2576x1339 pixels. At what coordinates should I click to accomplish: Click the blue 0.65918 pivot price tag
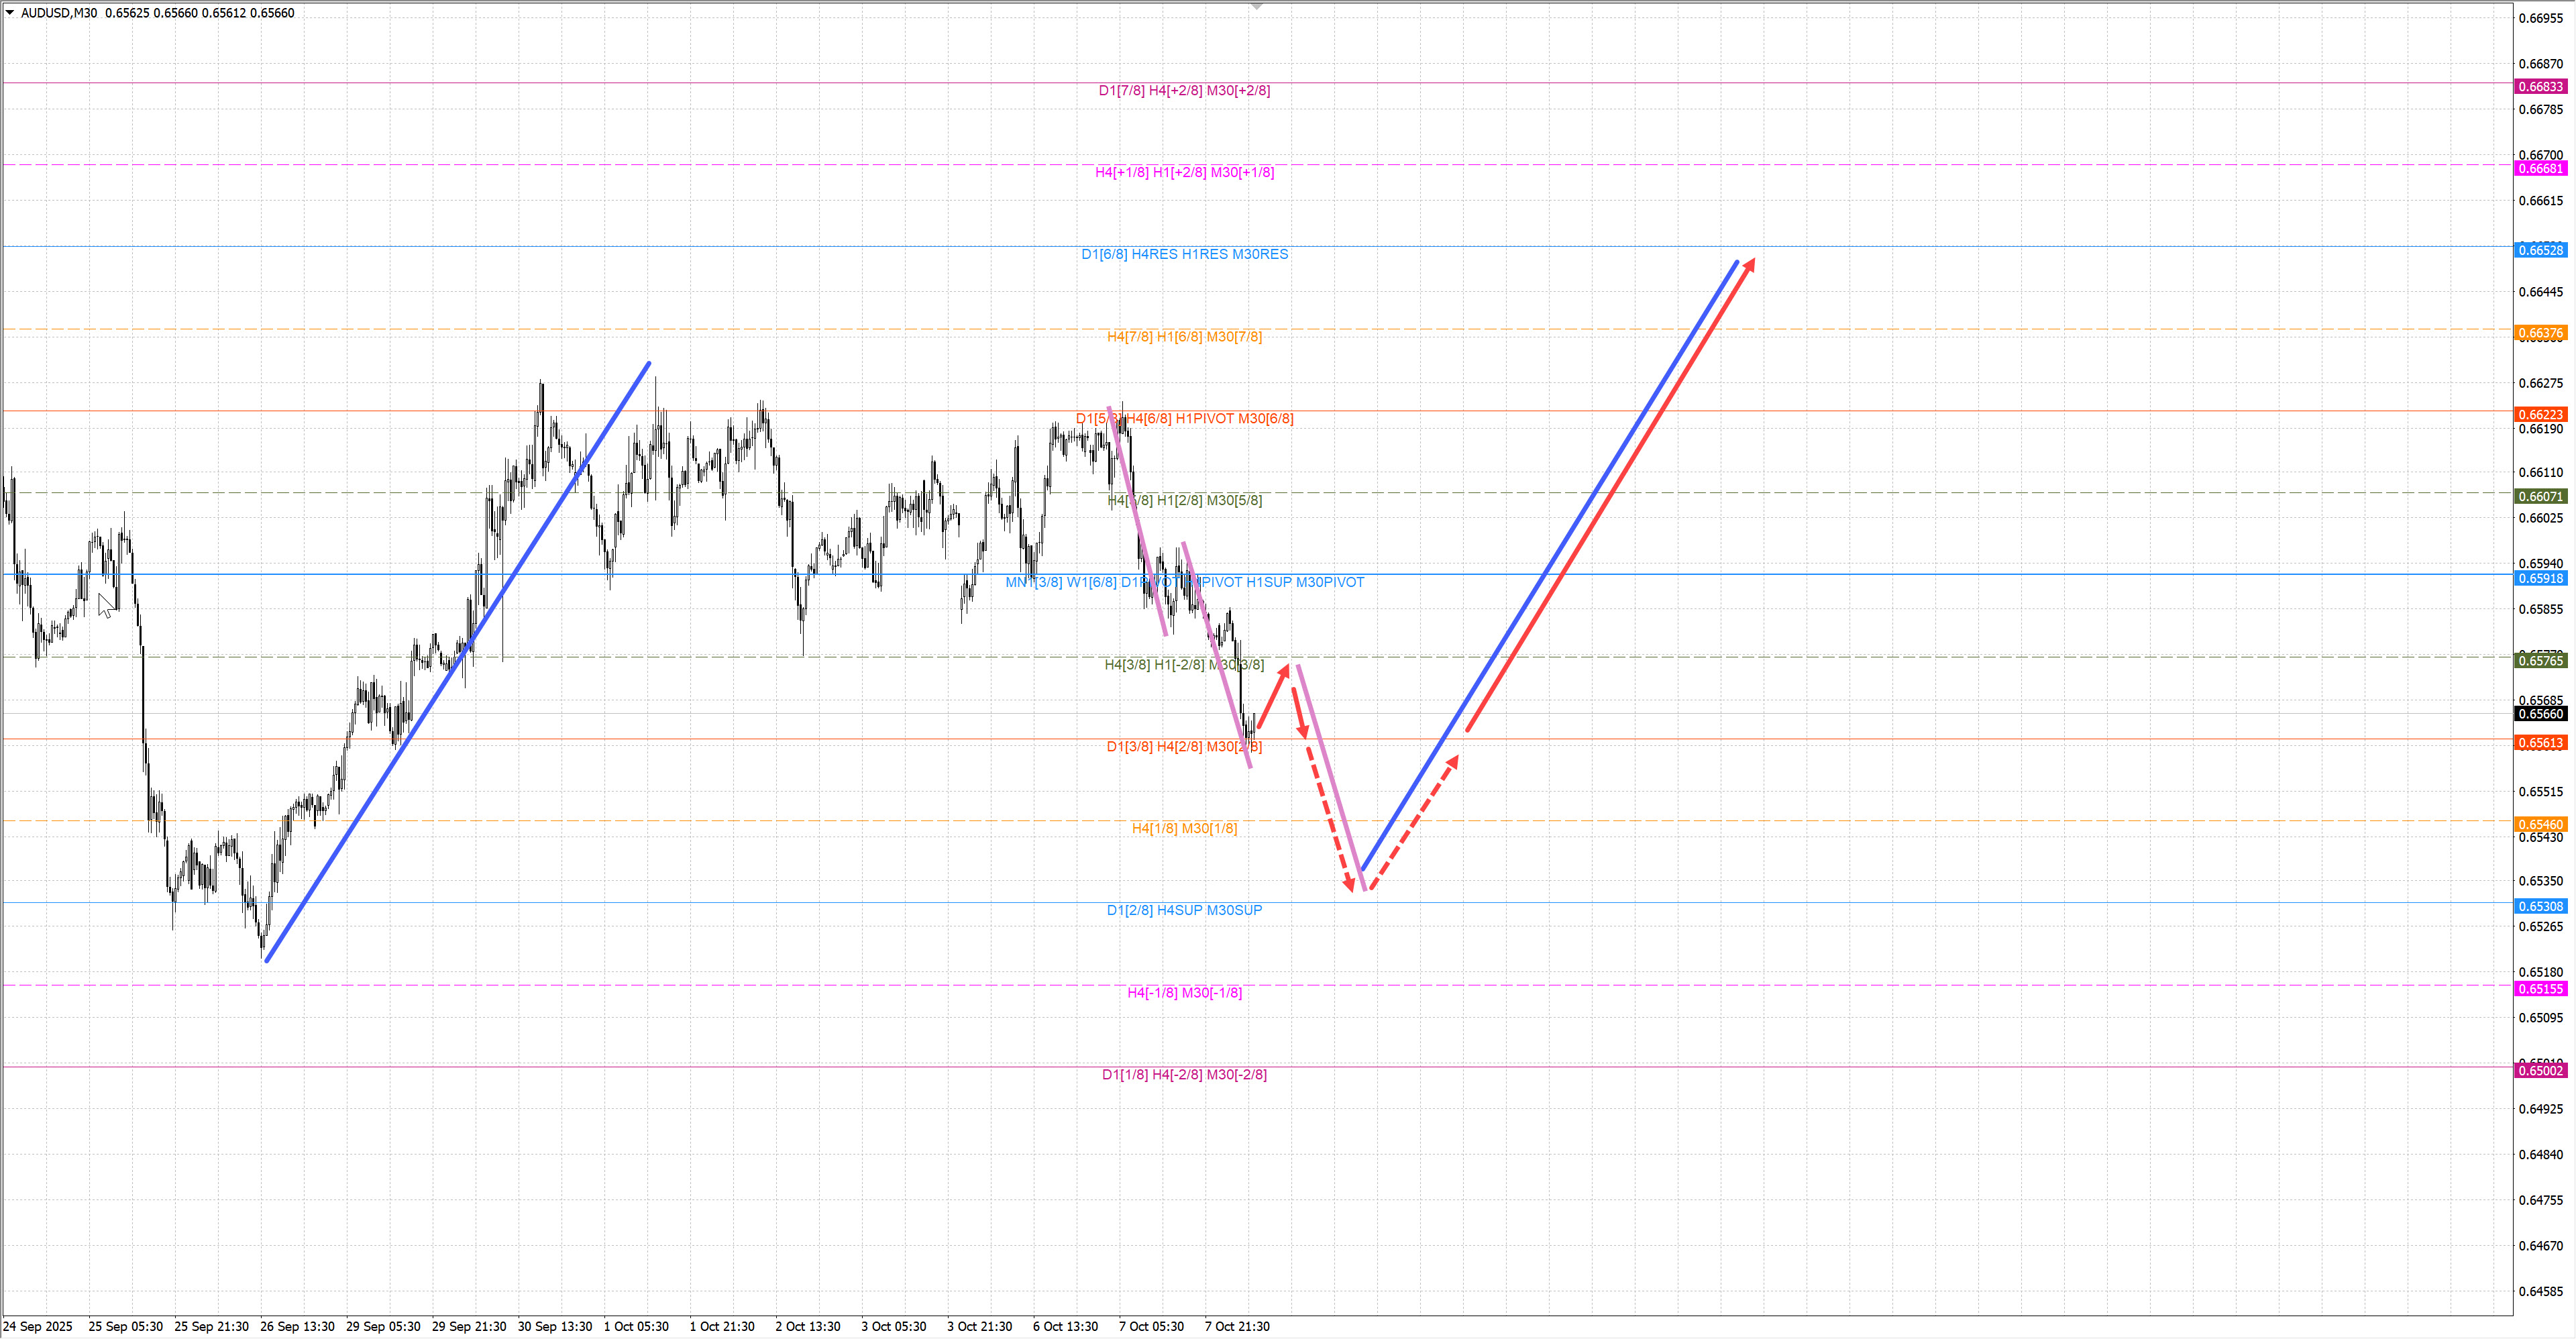tap(2540, 578)
